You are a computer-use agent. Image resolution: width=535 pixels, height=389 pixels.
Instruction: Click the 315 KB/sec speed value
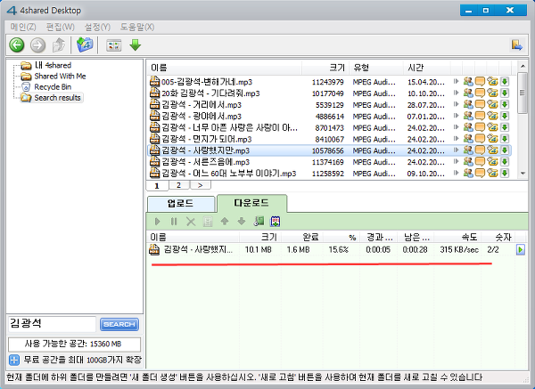[459, 249]
